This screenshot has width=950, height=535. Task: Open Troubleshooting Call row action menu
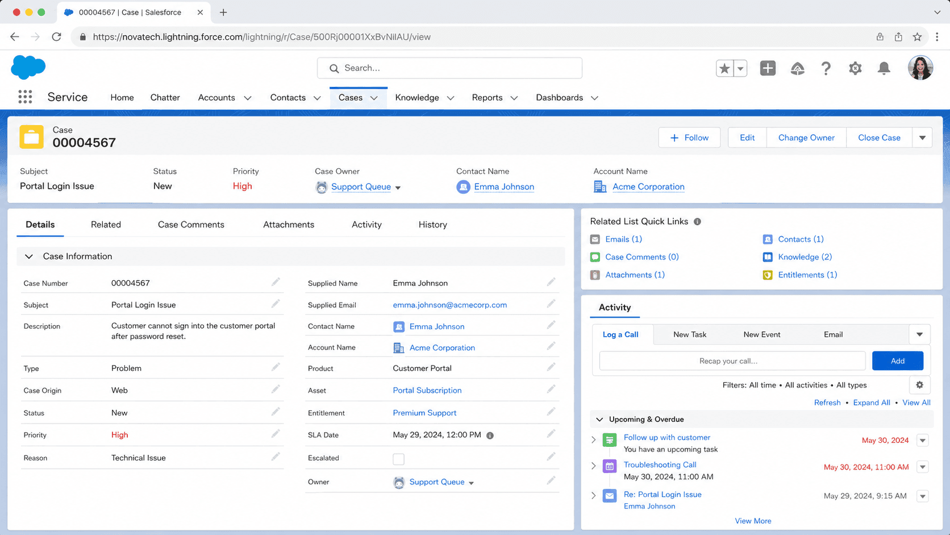(x=923, y=467)
